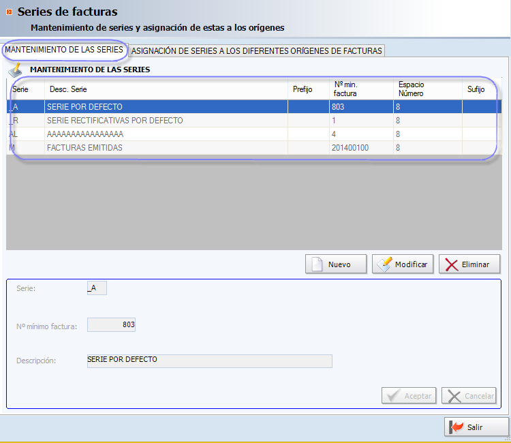
Task: Click the orange arrow icon beside Series de facturas
Action: pyautogui.click(x=10, y=12)
